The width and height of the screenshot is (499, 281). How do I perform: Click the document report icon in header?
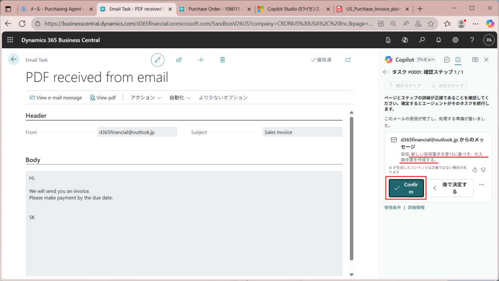coord(388,40)
